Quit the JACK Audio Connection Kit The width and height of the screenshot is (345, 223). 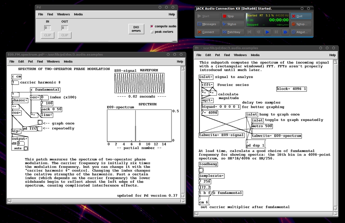301,16
